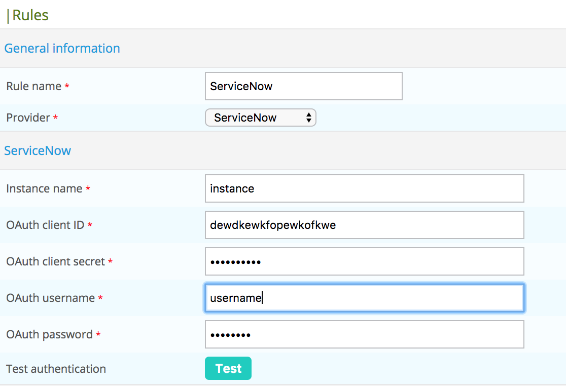Click the Rule name input field
Image resolution: width=566 pixels, height=386 pixels.
pyautogui.click(x=304, y=86)
